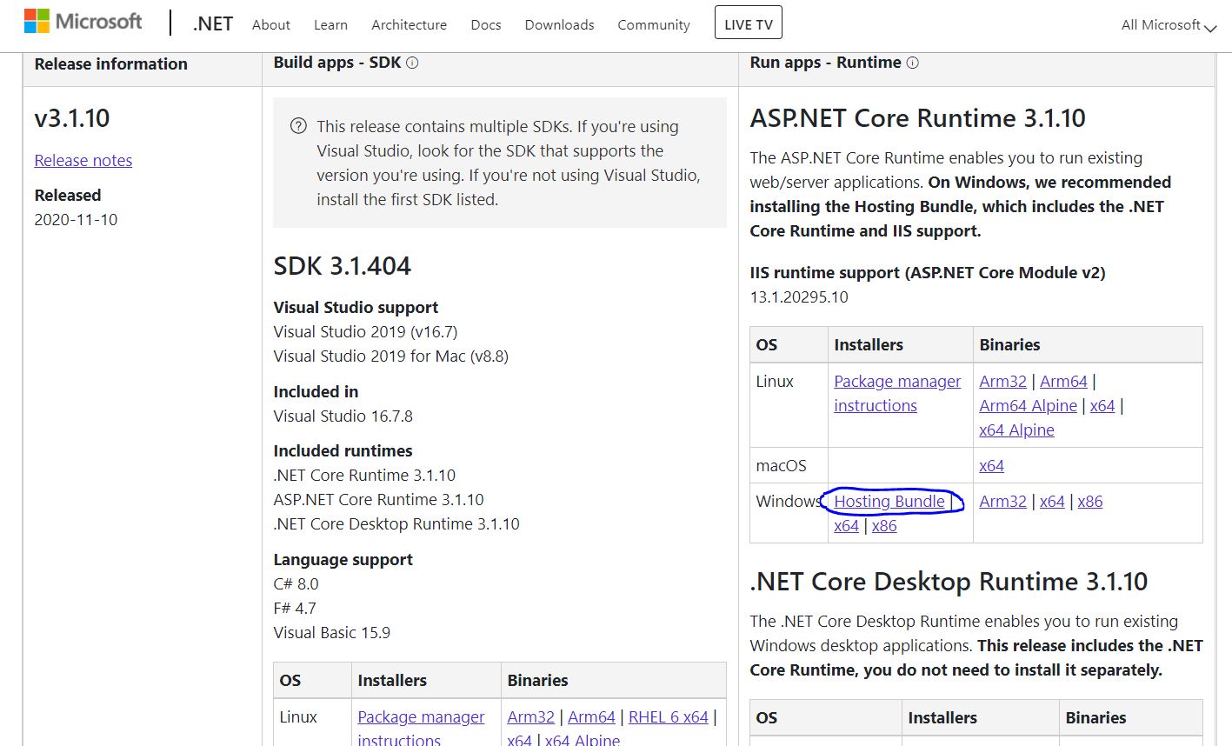Viewport: 1232px width, 746px height.
Task: Click the SDK 3.1.404 heading
Action: pyautogui.click(x=343, y=266)
